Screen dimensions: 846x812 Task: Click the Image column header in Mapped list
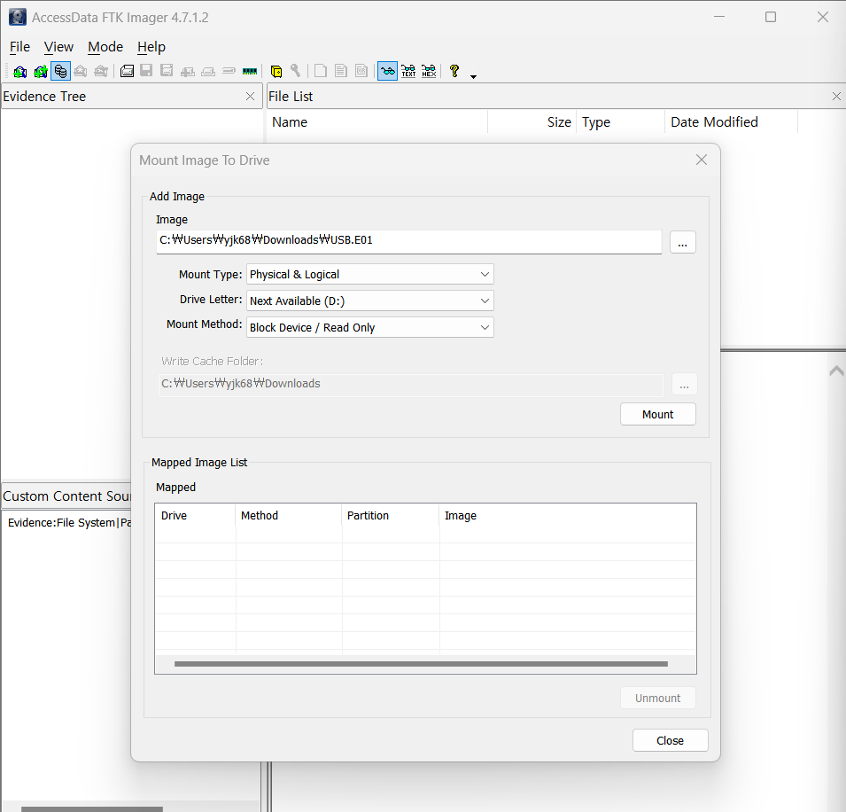(x=568, y=516)
